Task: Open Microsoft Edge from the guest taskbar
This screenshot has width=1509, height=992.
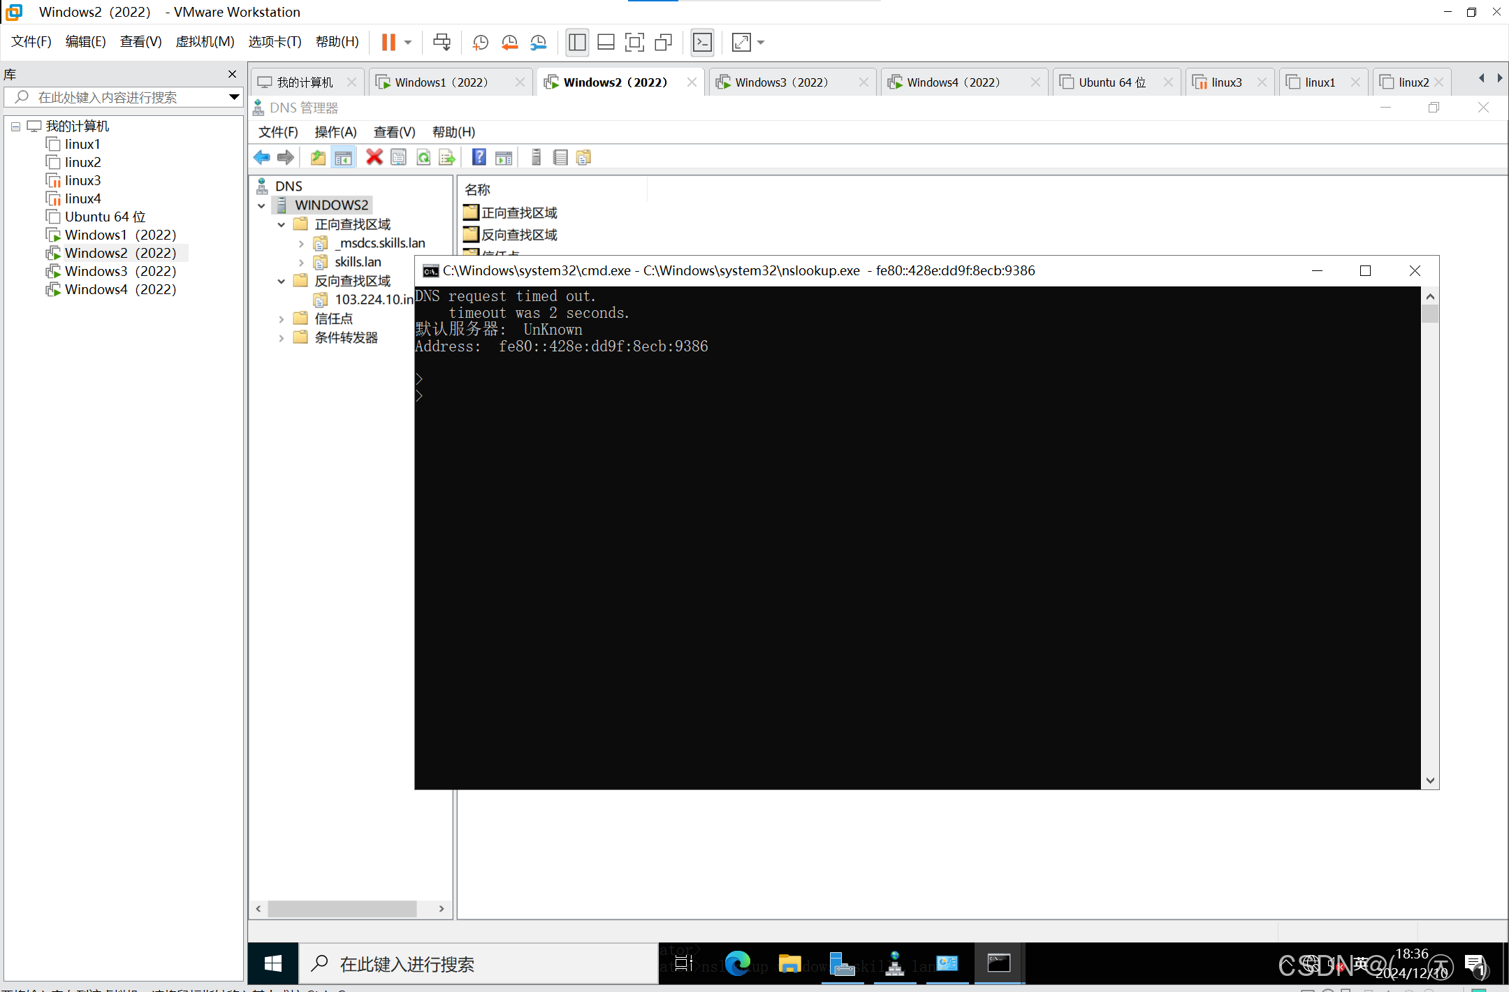Action: 737,964
